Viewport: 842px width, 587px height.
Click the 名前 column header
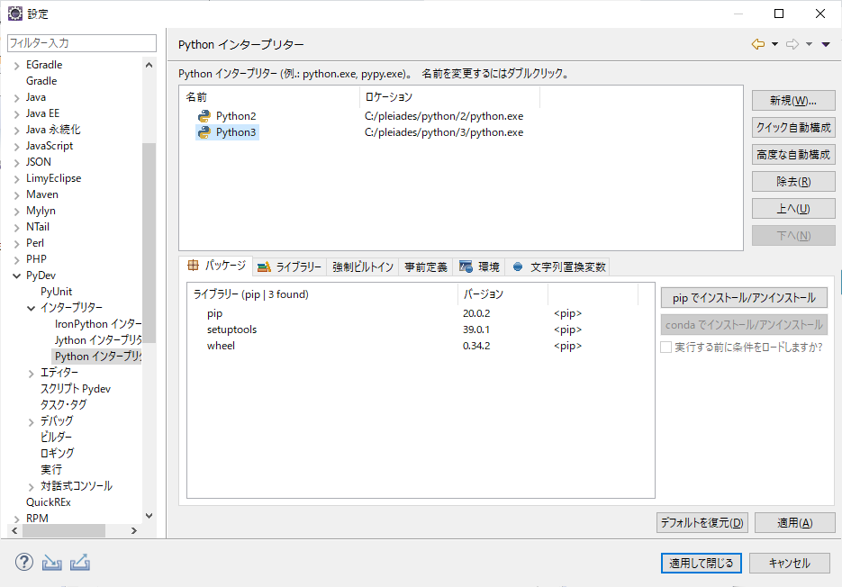point(269,97)
